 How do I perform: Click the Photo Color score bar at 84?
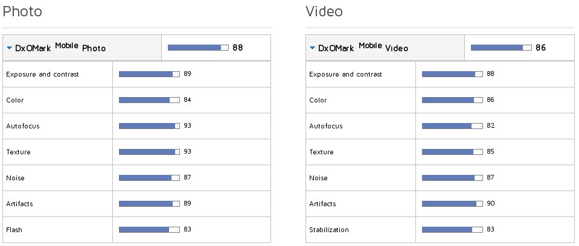coord(149,100)
